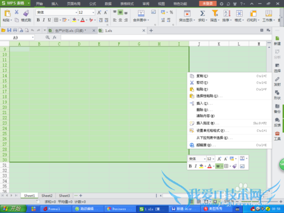Screen dimensions: 284x213
Task: Click the Undo arrow in quick access bar
Action: click(x=32, y=30)
